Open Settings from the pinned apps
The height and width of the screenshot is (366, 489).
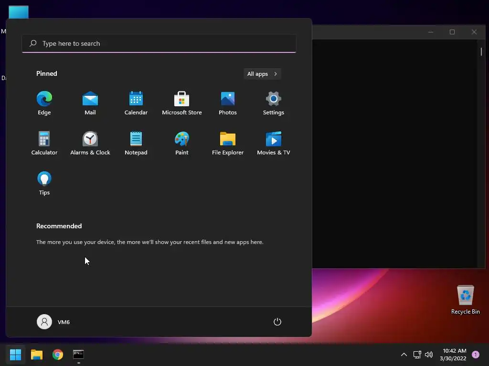(x=274, y=103)
